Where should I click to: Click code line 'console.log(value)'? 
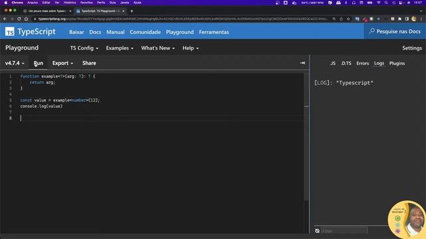coord(41,106)
